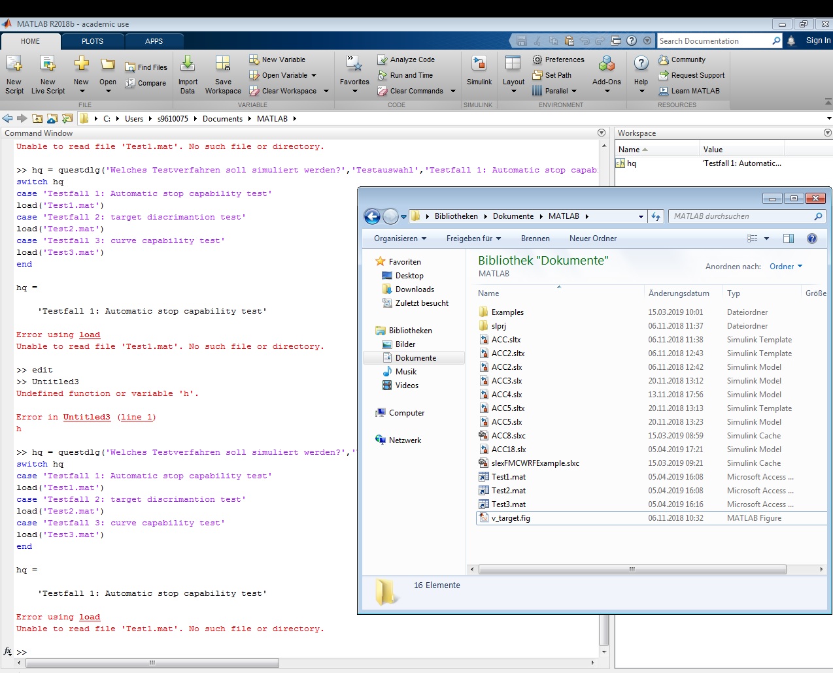Image resolution: width=833 pixels, height=673 pixels.
Task: Switch to the PLOTS tab
Action: coord(92,41)
